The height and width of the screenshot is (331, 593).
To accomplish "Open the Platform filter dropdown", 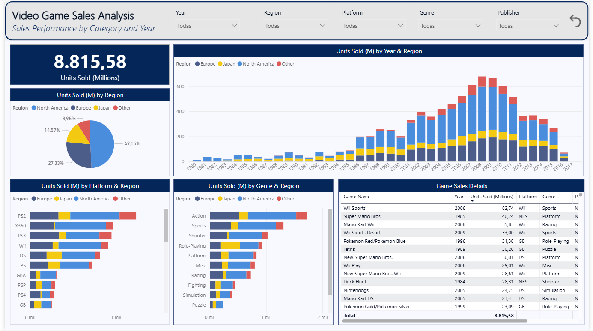I will 373,26.
